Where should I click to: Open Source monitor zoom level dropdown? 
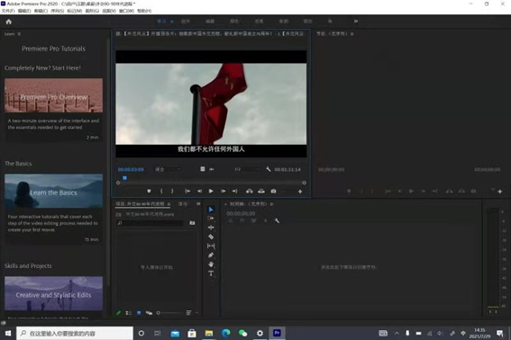point(169,169)
